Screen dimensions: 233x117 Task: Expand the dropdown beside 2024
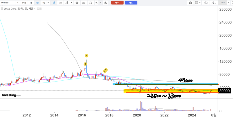pos(229,3)
